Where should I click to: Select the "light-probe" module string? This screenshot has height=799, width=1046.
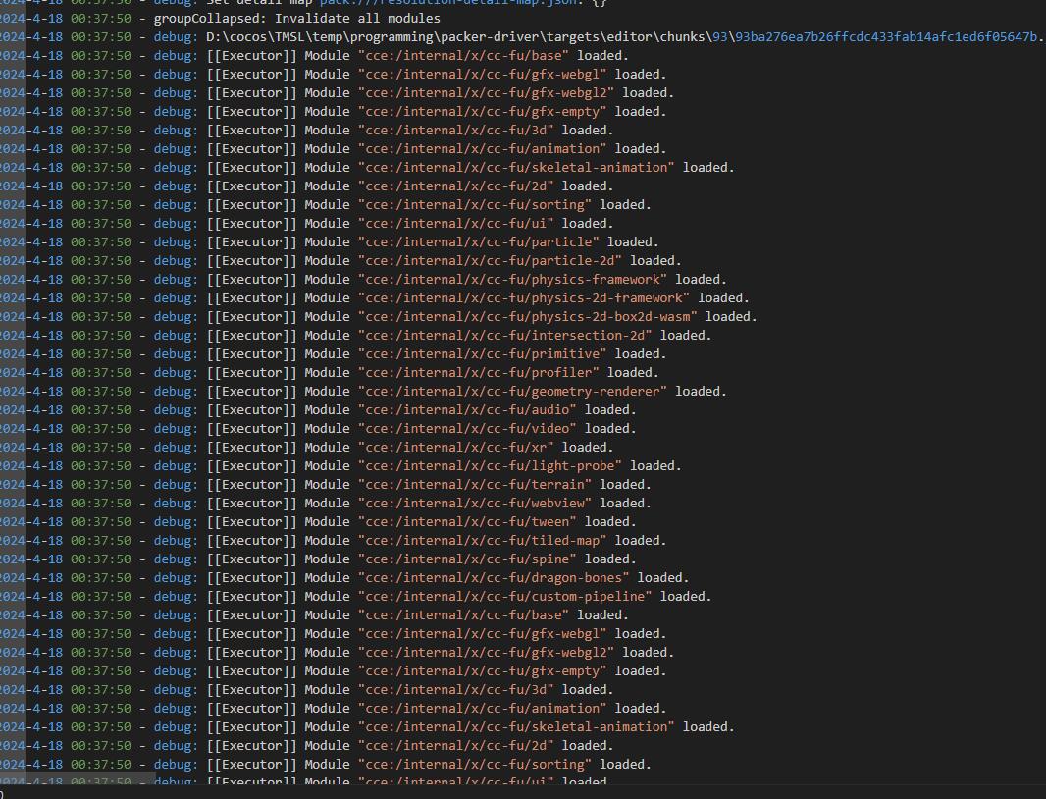pyautogui.click(x=490, y=465)
